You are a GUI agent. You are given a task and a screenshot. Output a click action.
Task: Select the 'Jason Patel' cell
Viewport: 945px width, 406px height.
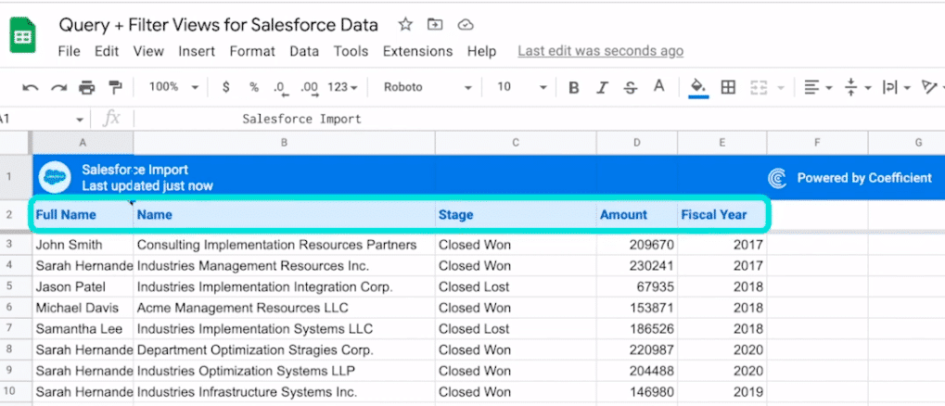(83, 286)
